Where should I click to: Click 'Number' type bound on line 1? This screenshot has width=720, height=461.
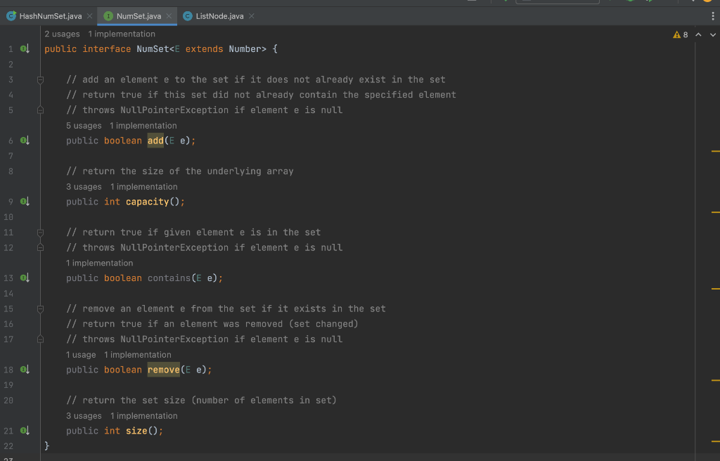245,48
